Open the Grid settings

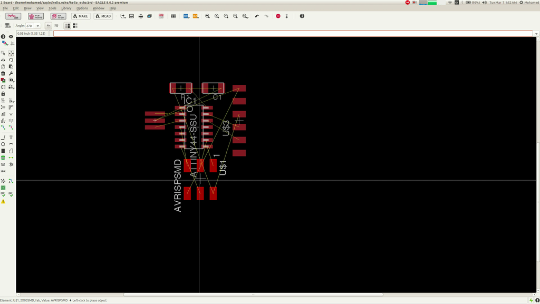tap(7, 25)
